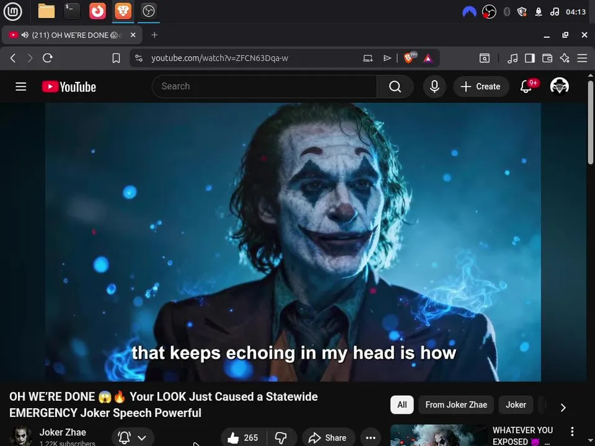Show more filter chips with right chevron
Viewport: 595px width, 446px height.
coord(563,407)
